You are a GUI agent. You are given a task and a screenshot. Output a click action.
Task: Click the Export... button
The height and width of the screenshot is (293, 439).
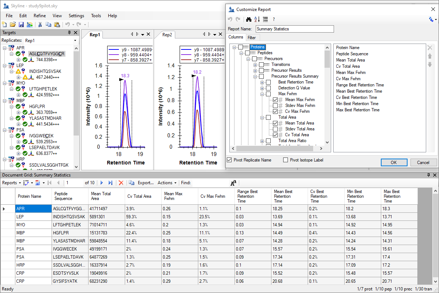[146, 183]
